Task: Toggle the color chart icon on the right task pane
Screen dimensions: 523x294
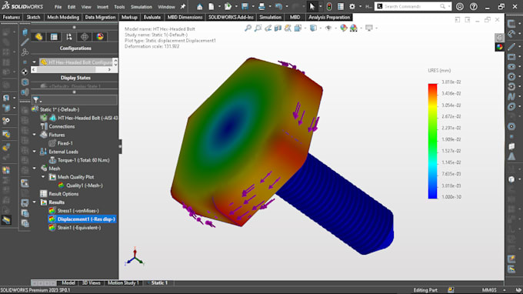Action: point(499,47)
